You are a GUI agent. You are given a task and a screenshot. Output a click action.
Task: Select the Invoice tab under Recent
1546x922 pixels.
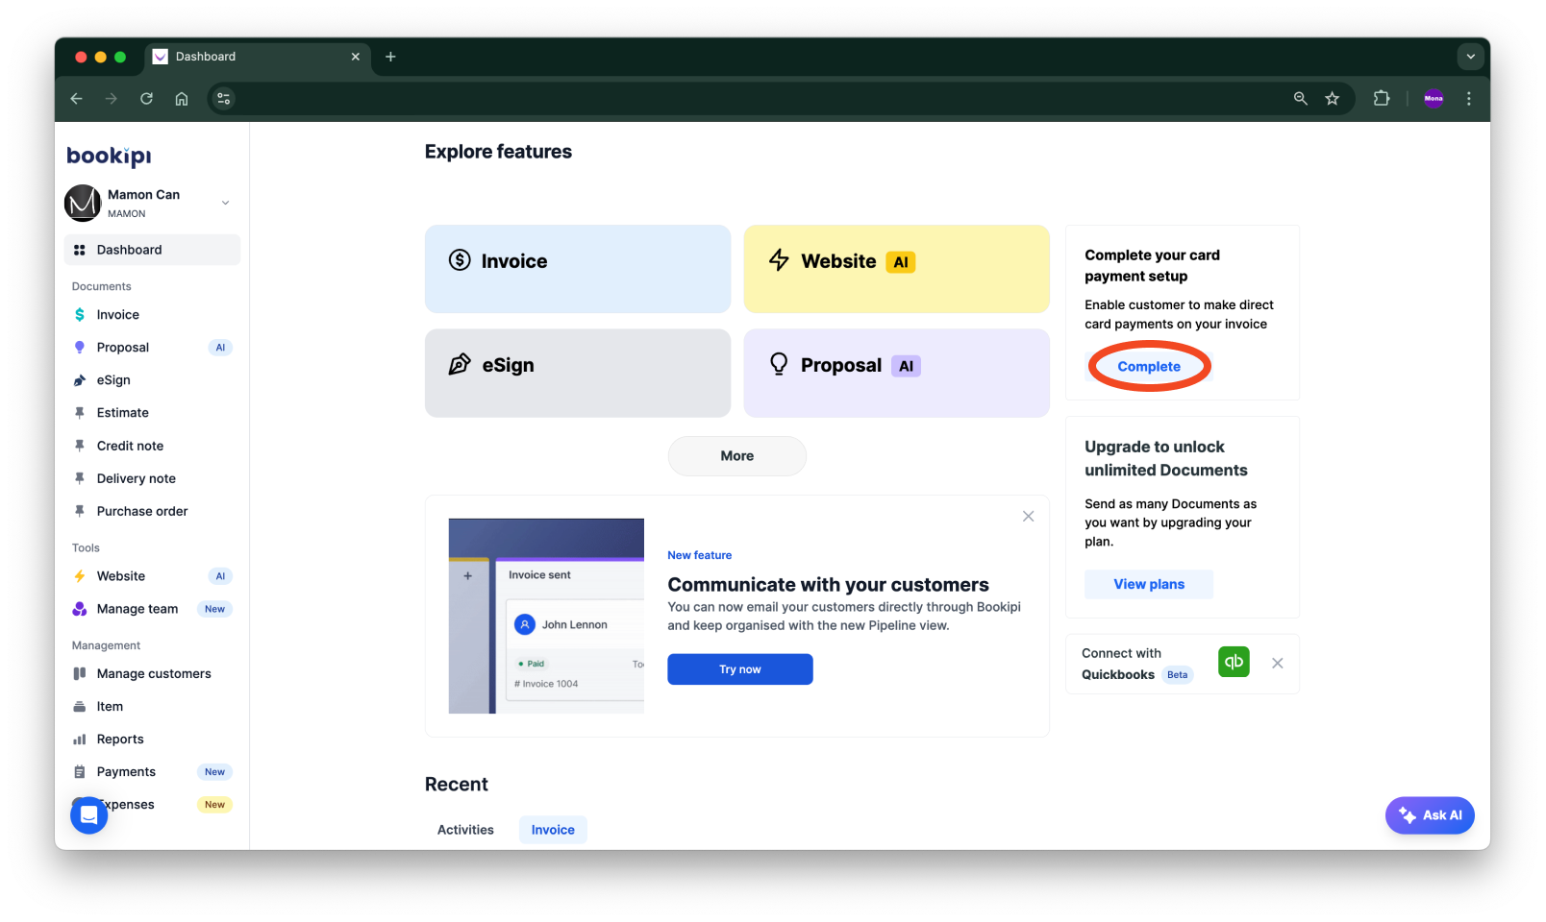click(x=552, y=830)
